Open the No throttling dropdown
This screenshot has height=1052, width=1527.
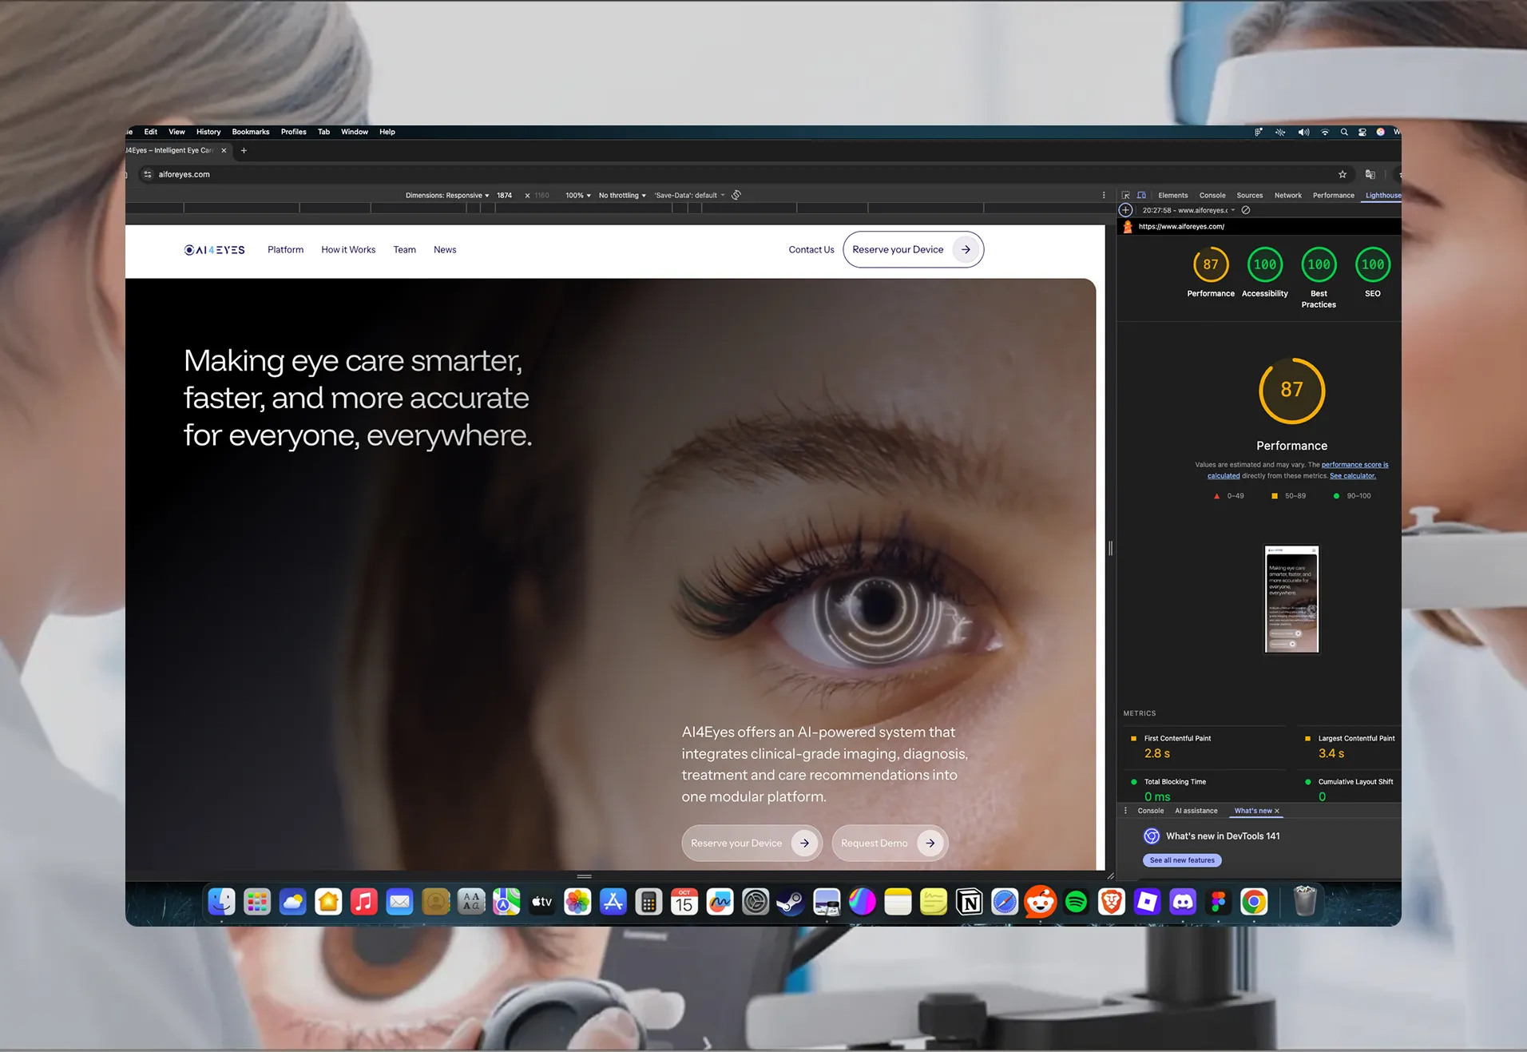point(621,195)
